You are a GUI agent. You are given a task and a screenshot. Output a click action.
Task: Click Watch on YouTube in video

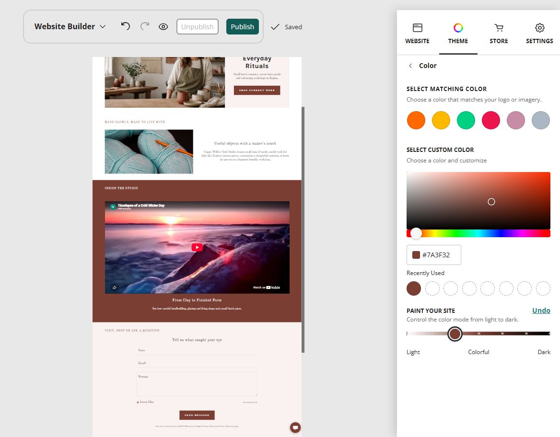point(267,287)
